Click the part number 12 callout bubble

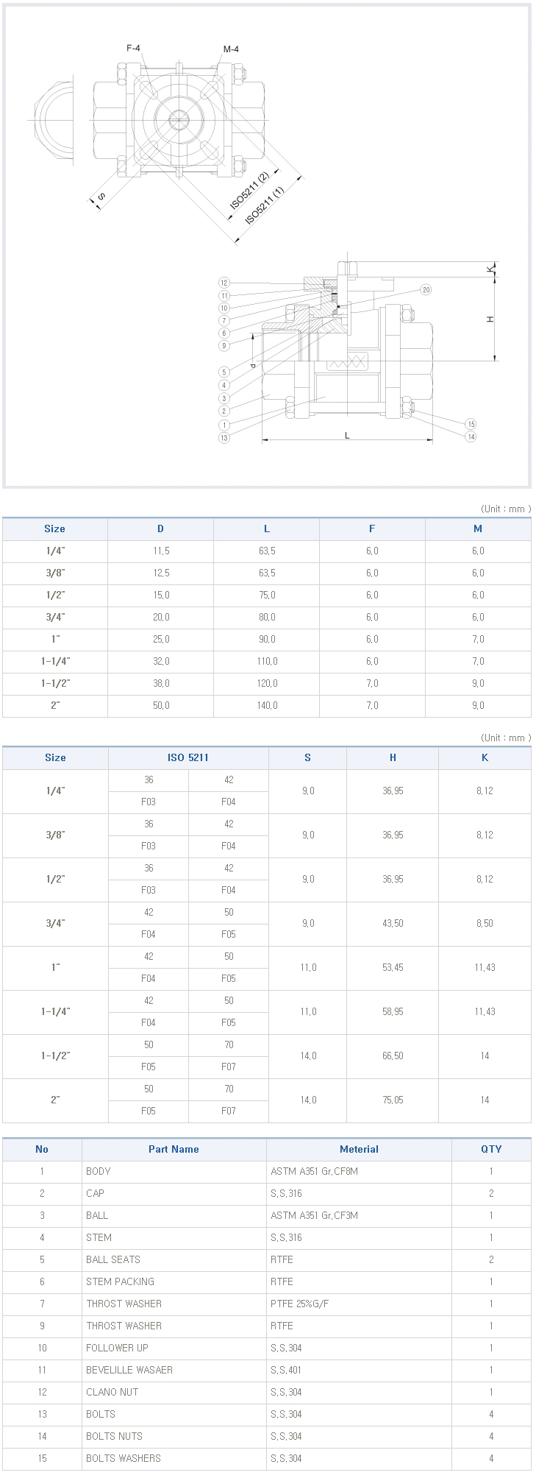pyautogui.click(x=224, y=283)
